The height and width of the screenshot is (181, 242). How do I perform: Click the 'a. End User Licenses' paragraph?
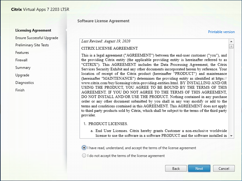[158, 133]
